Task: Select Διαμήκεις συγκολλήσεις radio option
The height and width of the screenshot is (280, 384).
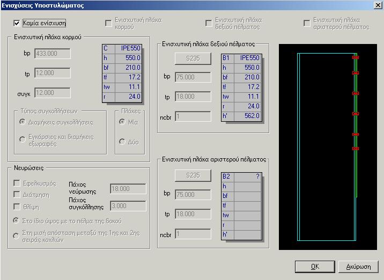Action: click(x=23, y=122)
